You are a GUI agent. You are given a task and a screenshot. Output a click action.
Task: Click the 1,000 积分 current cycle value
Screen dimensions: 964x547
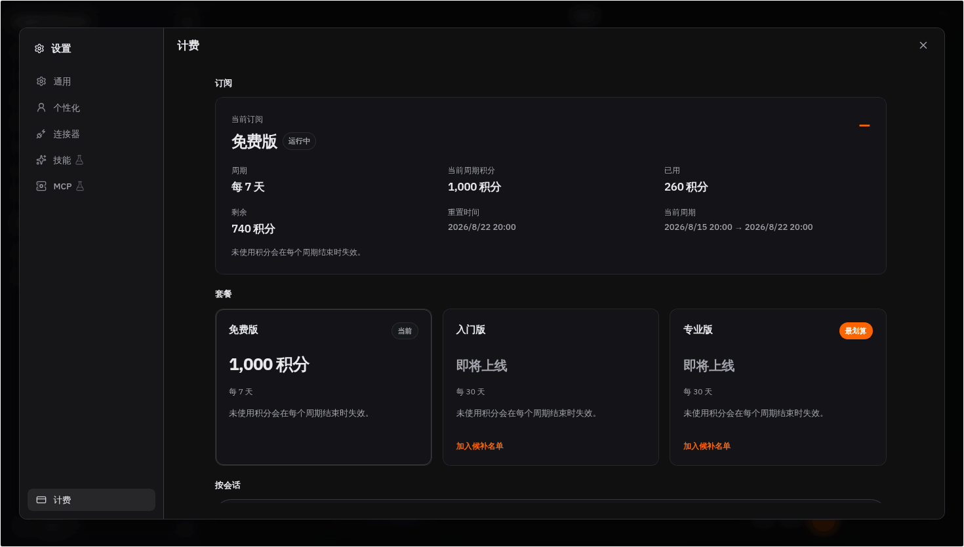tap(474, 187)
